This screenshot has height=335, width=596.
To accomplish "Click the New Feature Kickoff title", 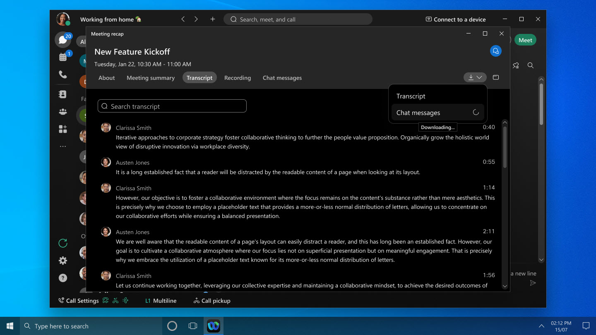I will pyautogui.click(x=132, y=52).
